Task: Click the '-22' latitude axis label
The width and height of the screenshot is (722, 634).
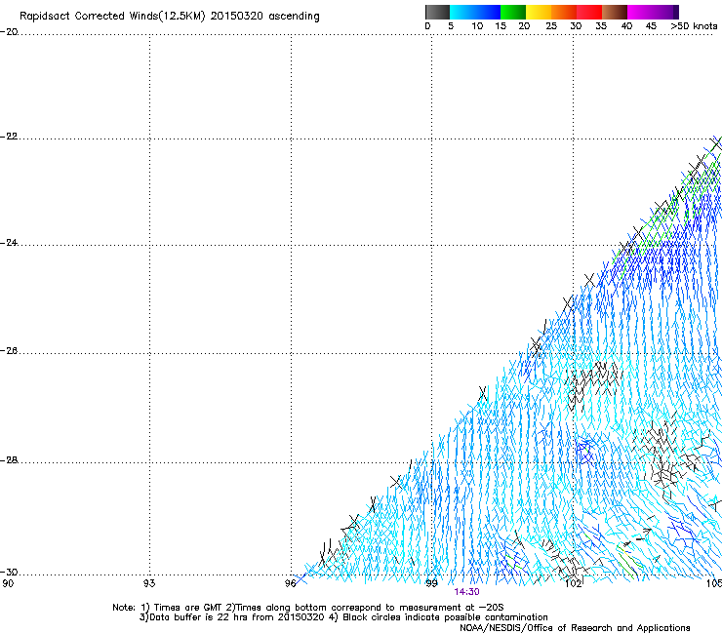Action: [x=9, y=137]
